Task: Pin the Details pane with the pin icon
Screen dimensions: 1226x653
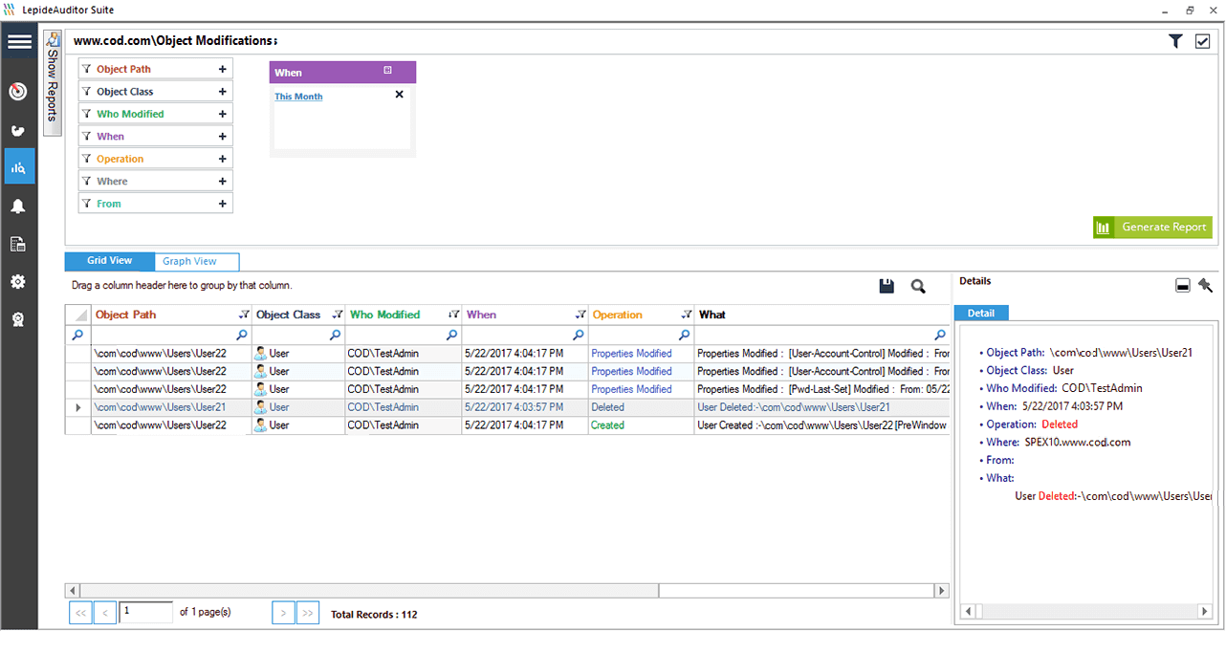Action: point(1205,285)
